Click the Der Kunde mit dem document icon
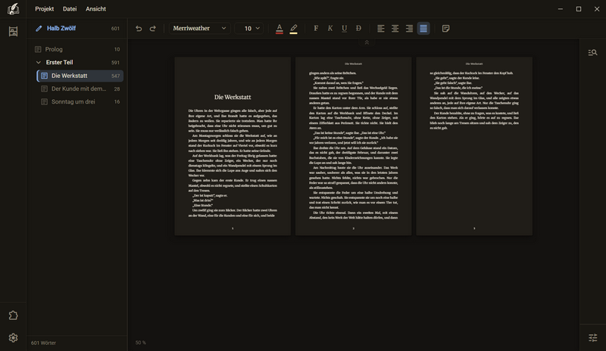Viewport: 606px width, 351px height. [45, 89]
